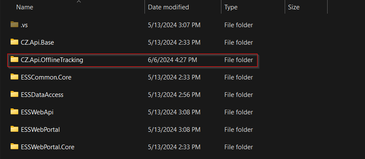Screen dimensions: 365x159
Task: Click the 5/13/2024 2:56 PM date
Action: (174, 95)
